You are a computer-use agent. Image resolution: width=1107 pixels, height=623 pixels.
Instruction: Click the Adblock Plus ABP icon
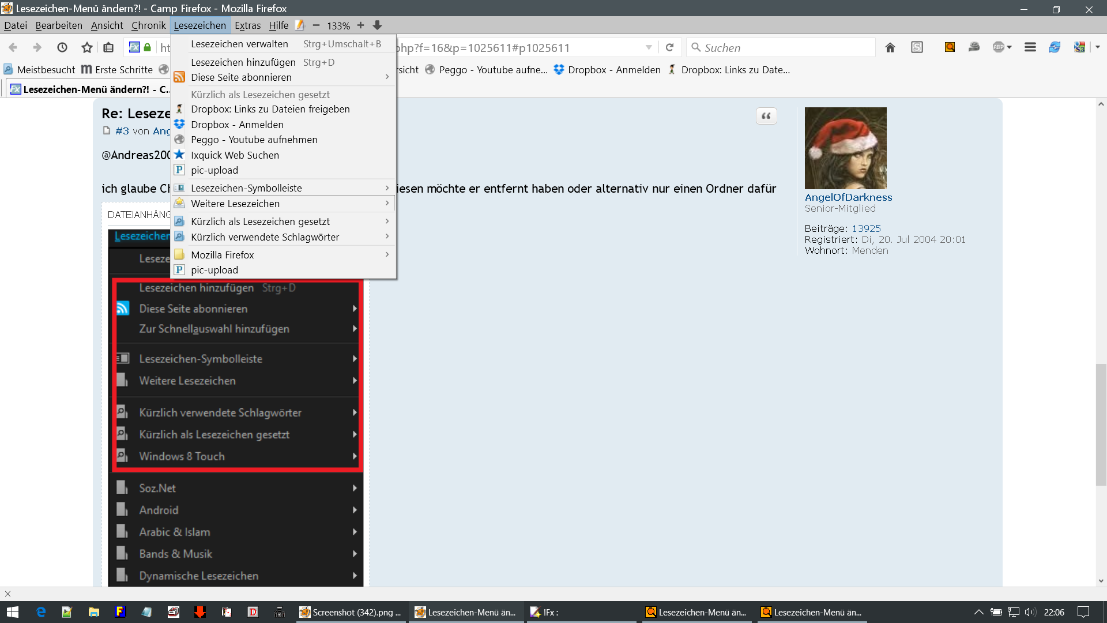tap(999, 47)
